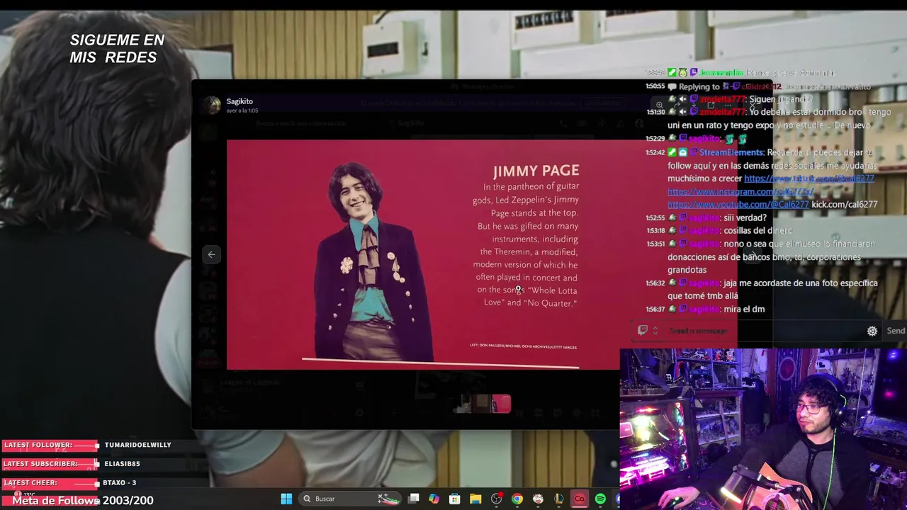907x510 pixels.
Task: Click the StreamElements username in chat
Action: [x=731, y=152]
